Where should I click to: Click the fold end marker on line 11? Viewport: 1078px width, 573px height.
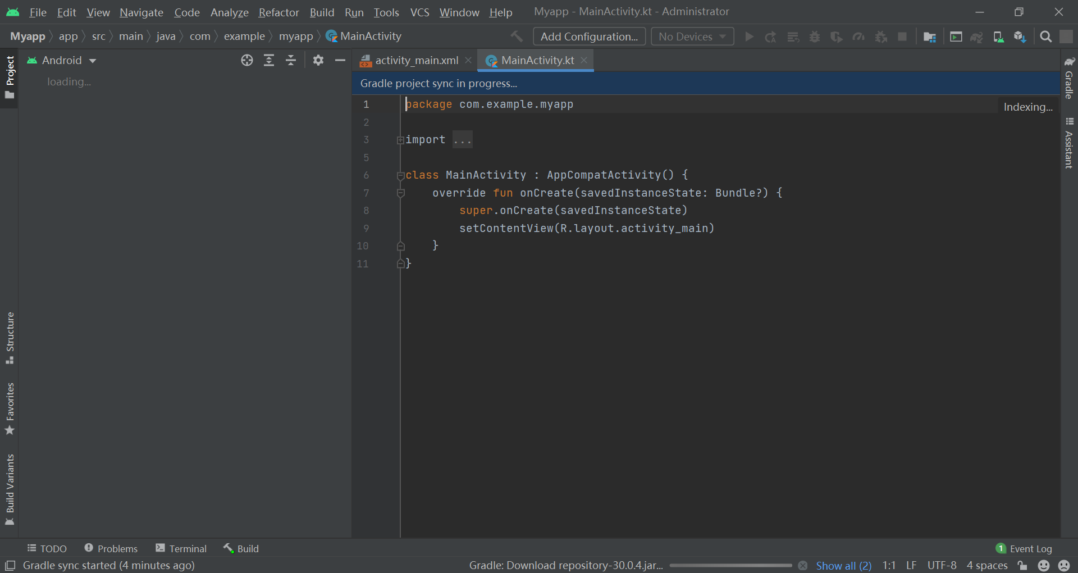[400, 263]
